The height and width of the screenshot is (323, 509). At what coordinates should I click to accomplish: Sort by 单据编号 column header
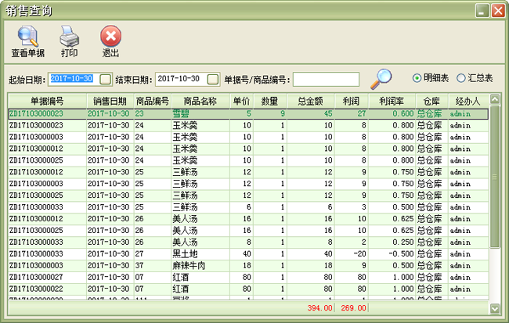(47, 100)
